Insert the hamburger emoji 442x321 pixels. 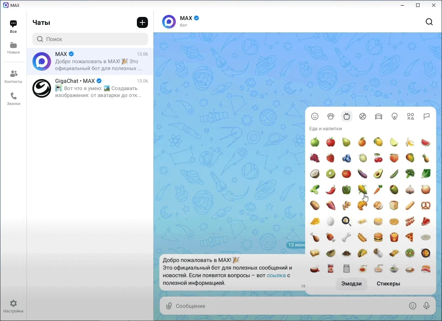click(378, 237)
